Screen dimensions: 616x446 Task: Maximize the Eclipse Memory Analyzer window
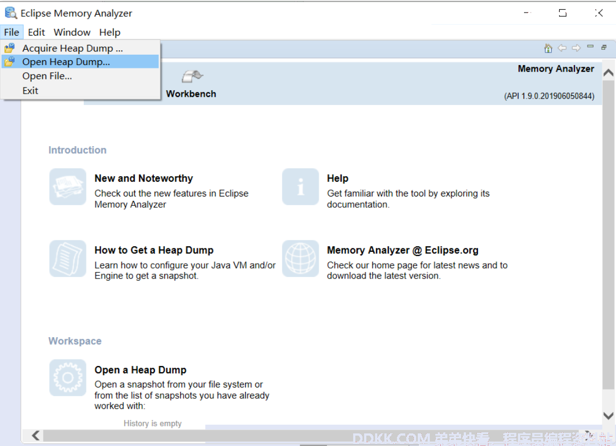tap(562, 13)
